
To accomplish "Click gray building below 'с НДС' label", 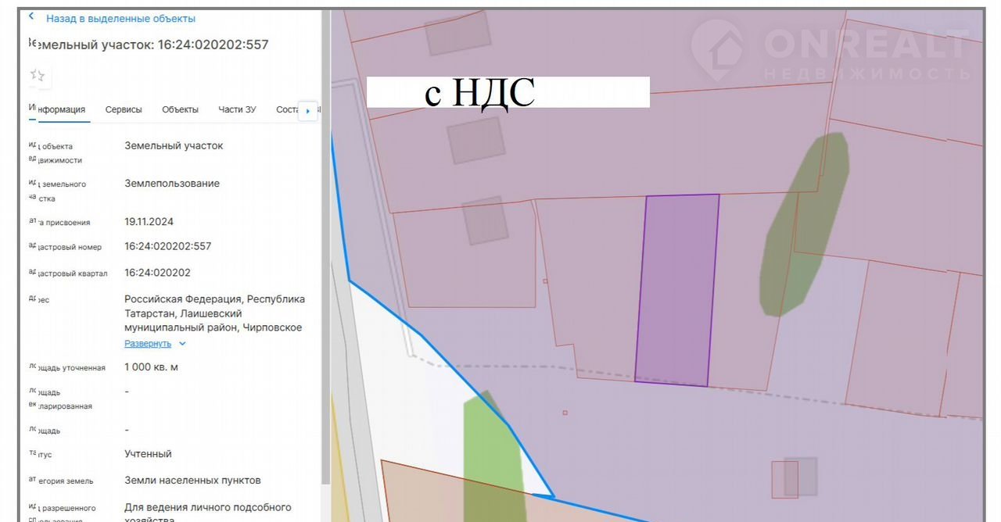I will pyautogui.click(x=475, y=140).
